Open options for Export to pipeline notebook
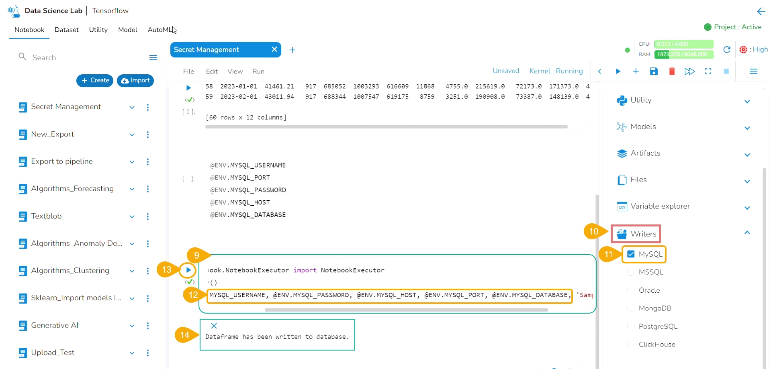 (x=148, y=162)
